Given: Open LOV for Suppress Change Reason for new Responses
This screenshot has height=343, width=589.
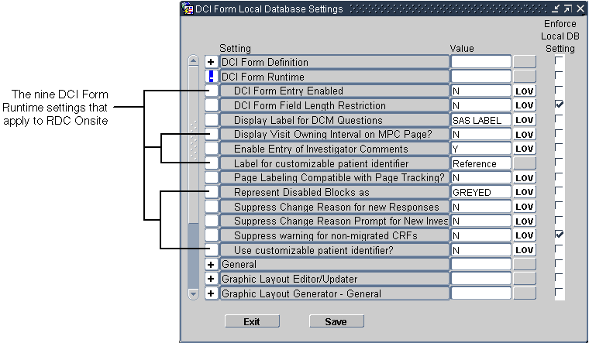Looking at the screenshot, I should pyautogui.click(x=525, y=207).
